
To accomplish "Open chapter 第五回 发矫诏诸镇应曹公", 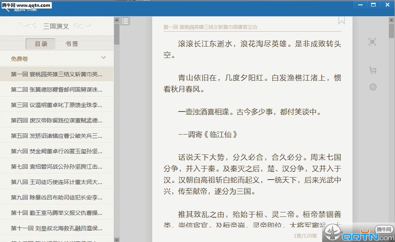I will 57,136.
